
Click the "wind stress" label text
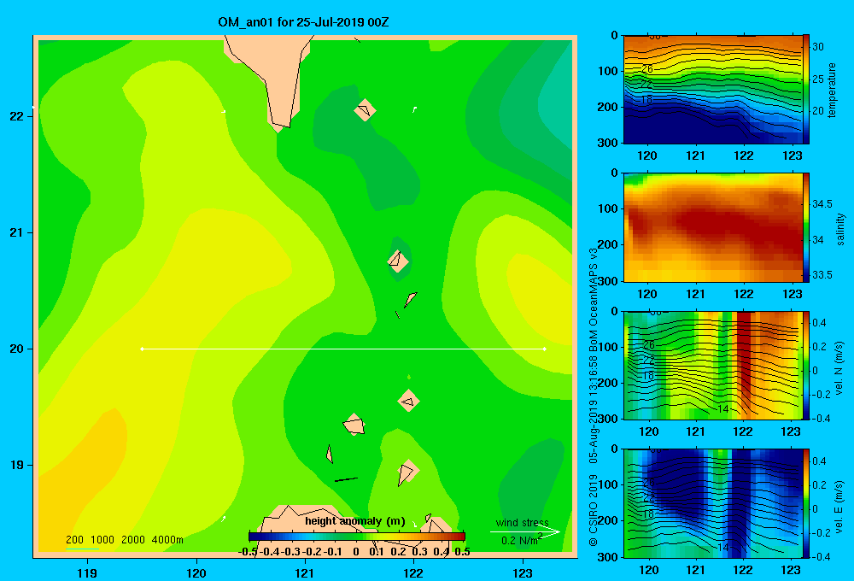(x=523, y=522)
